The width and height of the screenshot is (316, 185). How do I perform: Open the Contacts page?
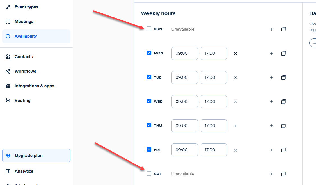tap(24, 56)
